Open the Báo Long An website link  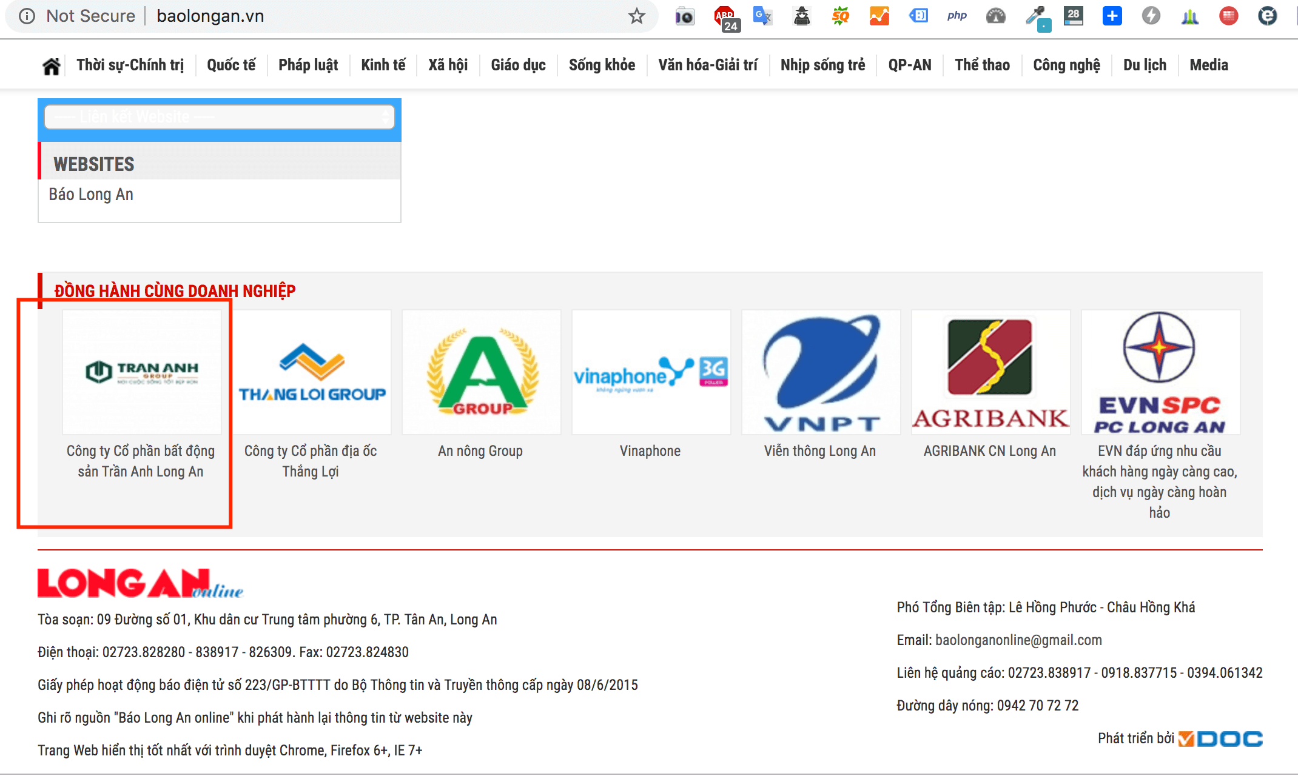pos(91,195)
